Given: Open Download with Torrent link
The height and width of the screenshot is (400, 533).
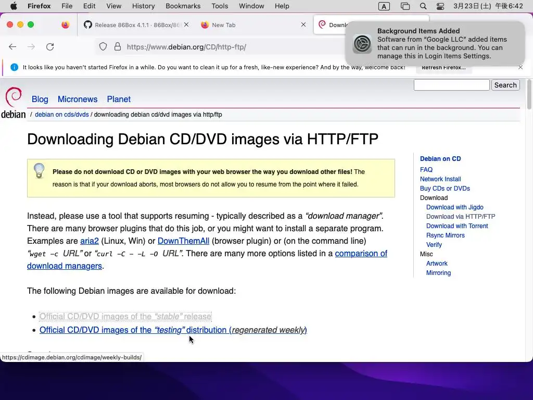Looking at the screenshot, I should (457, 226).
